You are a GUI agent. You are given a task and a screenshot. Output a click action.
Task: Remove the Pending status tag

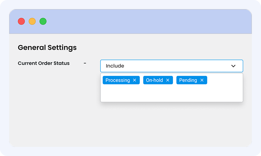pos(202,80)
